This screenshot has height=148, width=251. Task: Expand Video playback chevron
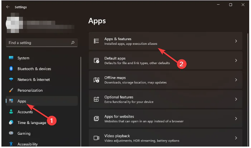[x=236, y=138]
